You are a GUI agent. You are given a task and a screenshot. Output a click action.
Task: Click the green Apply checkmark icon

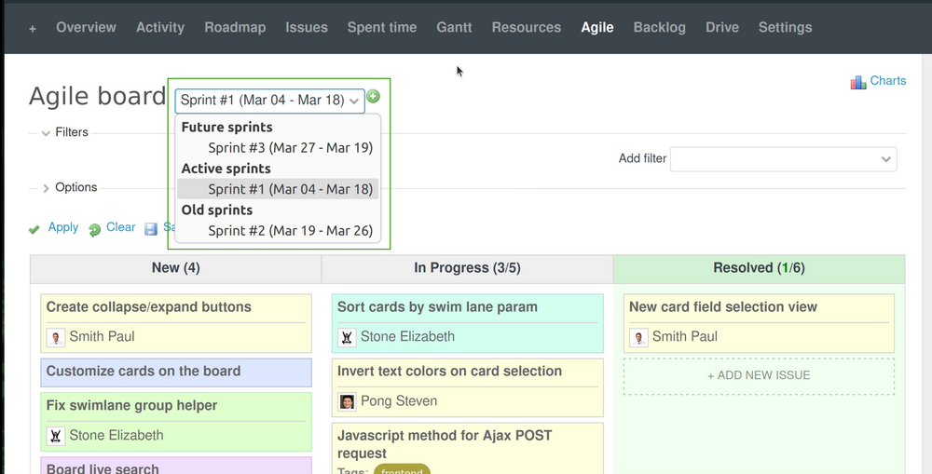pos(34,229)
